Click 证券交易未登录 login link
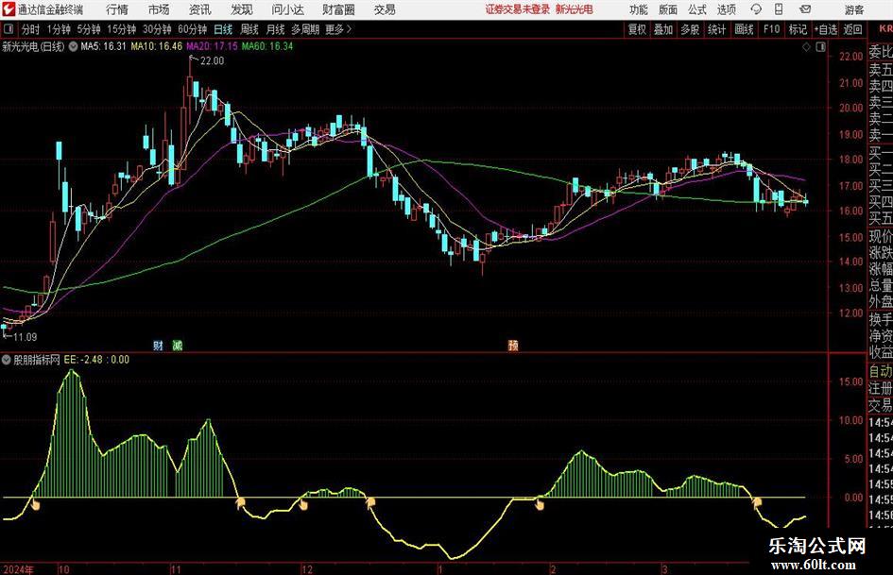Image resolution: width=893 pixels, height=575 pixels. pos(518,9)
